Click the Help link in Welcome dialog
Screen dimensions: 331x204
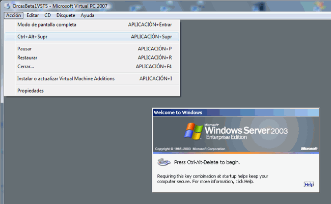[309, 185]
